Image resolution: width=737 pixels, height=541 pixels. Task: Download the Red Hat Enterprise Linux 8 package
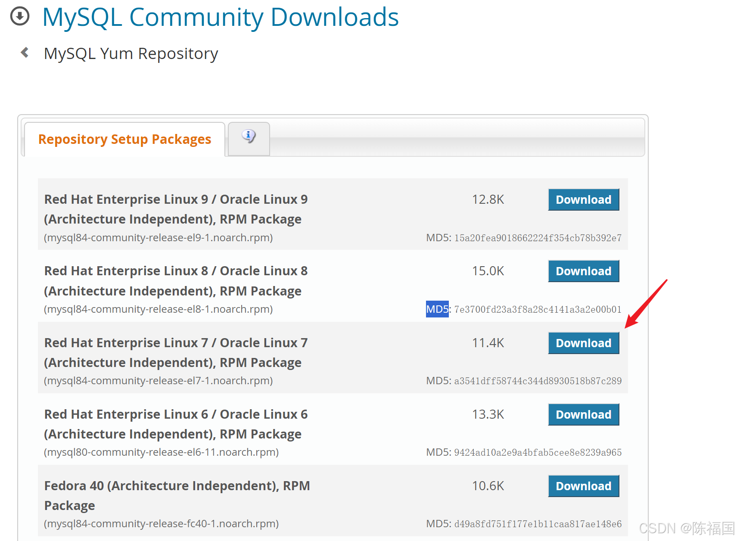click(x=584, y=271)
